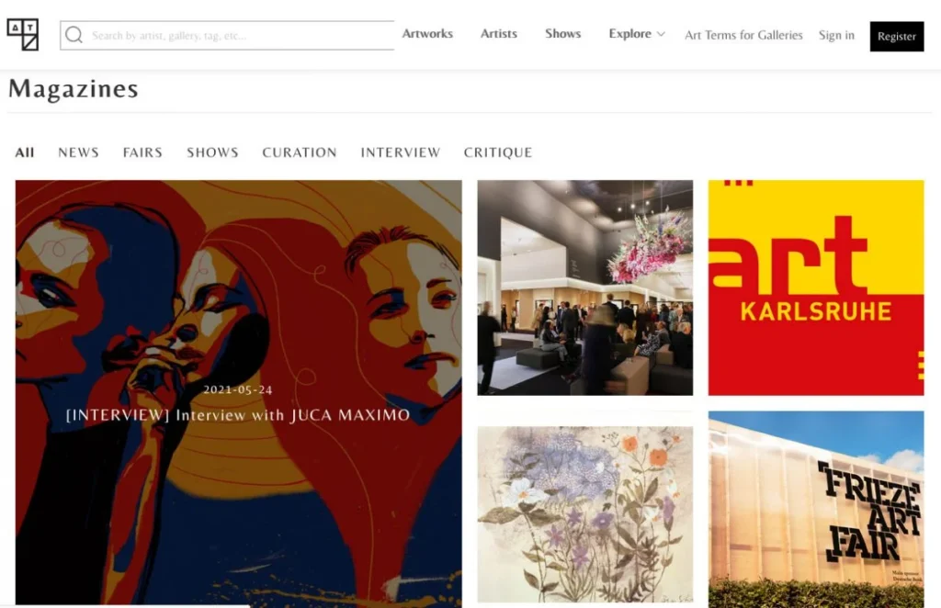Switch to the INTERVIEW tab

(401, 152)
